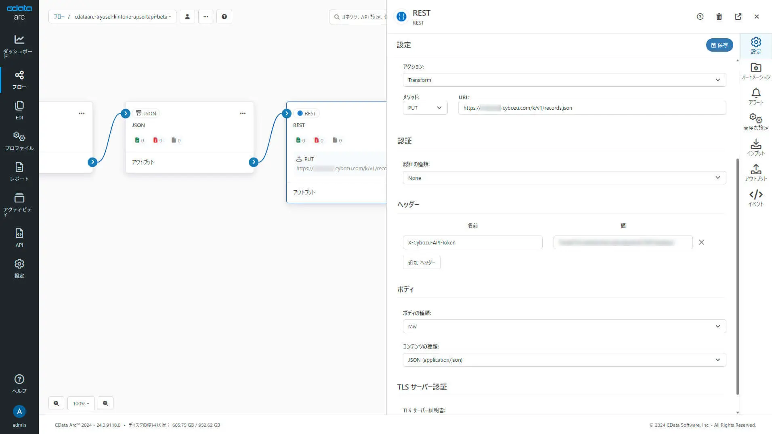
Task: Switch to the Output tab
Action: pos(756,173)
